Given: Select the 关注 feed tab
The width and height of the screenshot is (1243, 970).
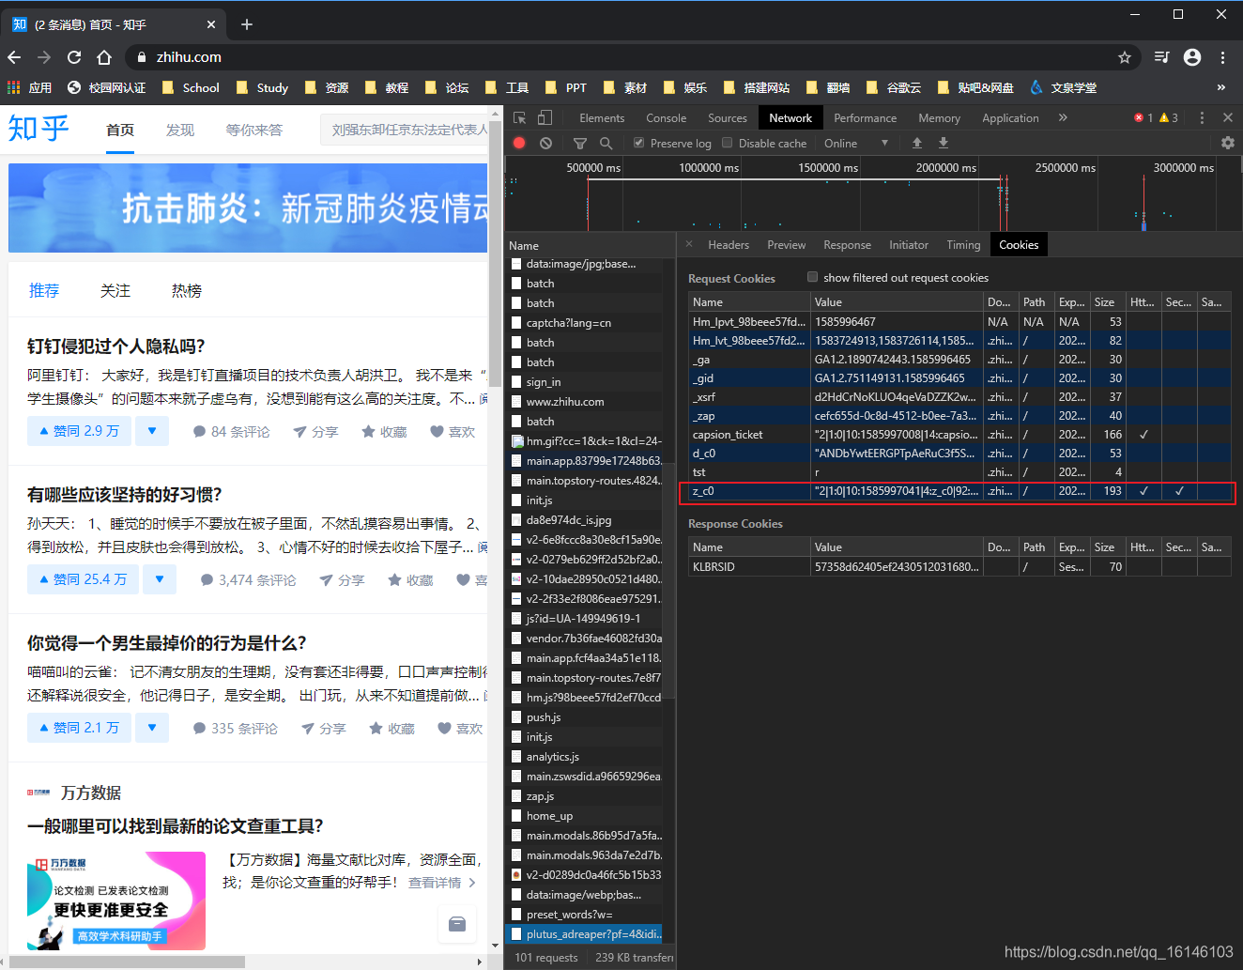Looking at the screenshot, I should point(115,290).
